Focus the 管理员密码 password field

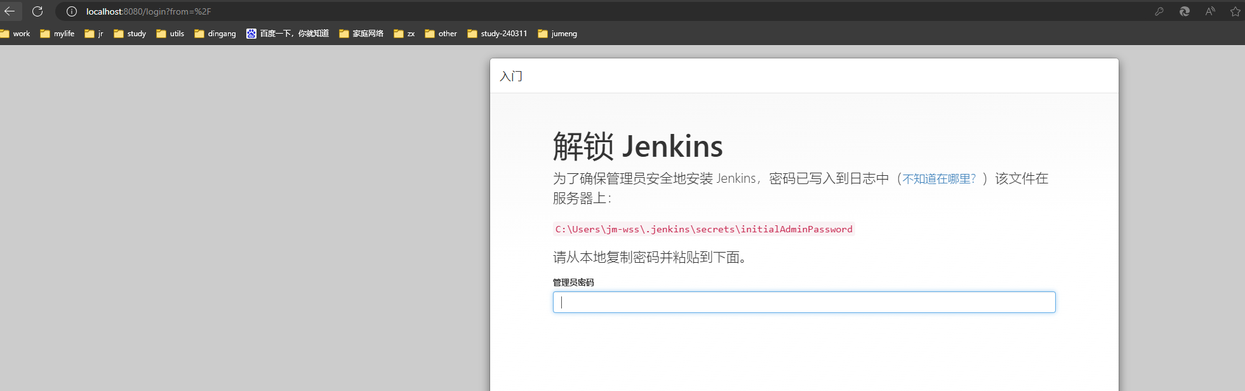804,302
